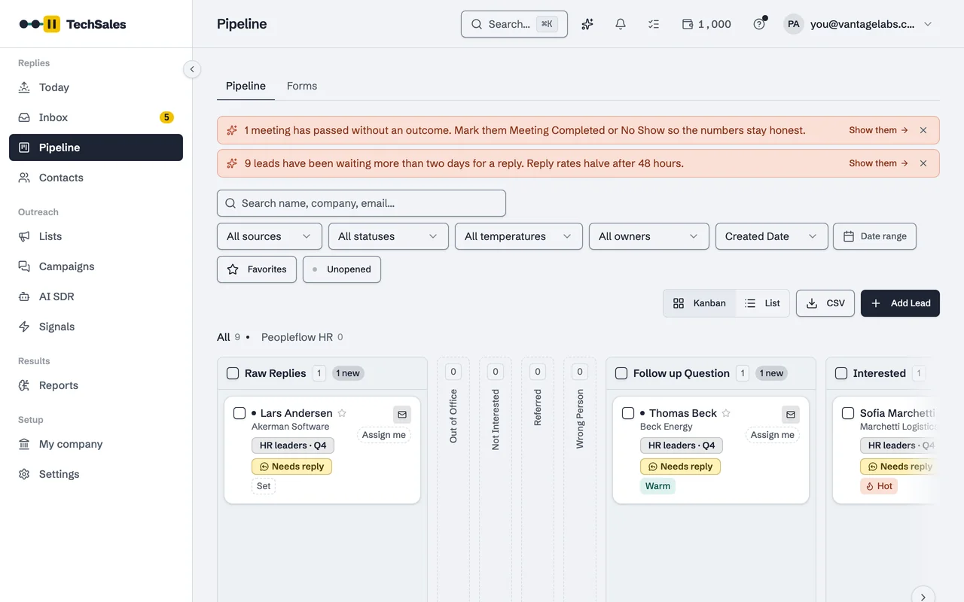Open the AI sparkle assistant icon
964x602 pixels.
[587, 24]
